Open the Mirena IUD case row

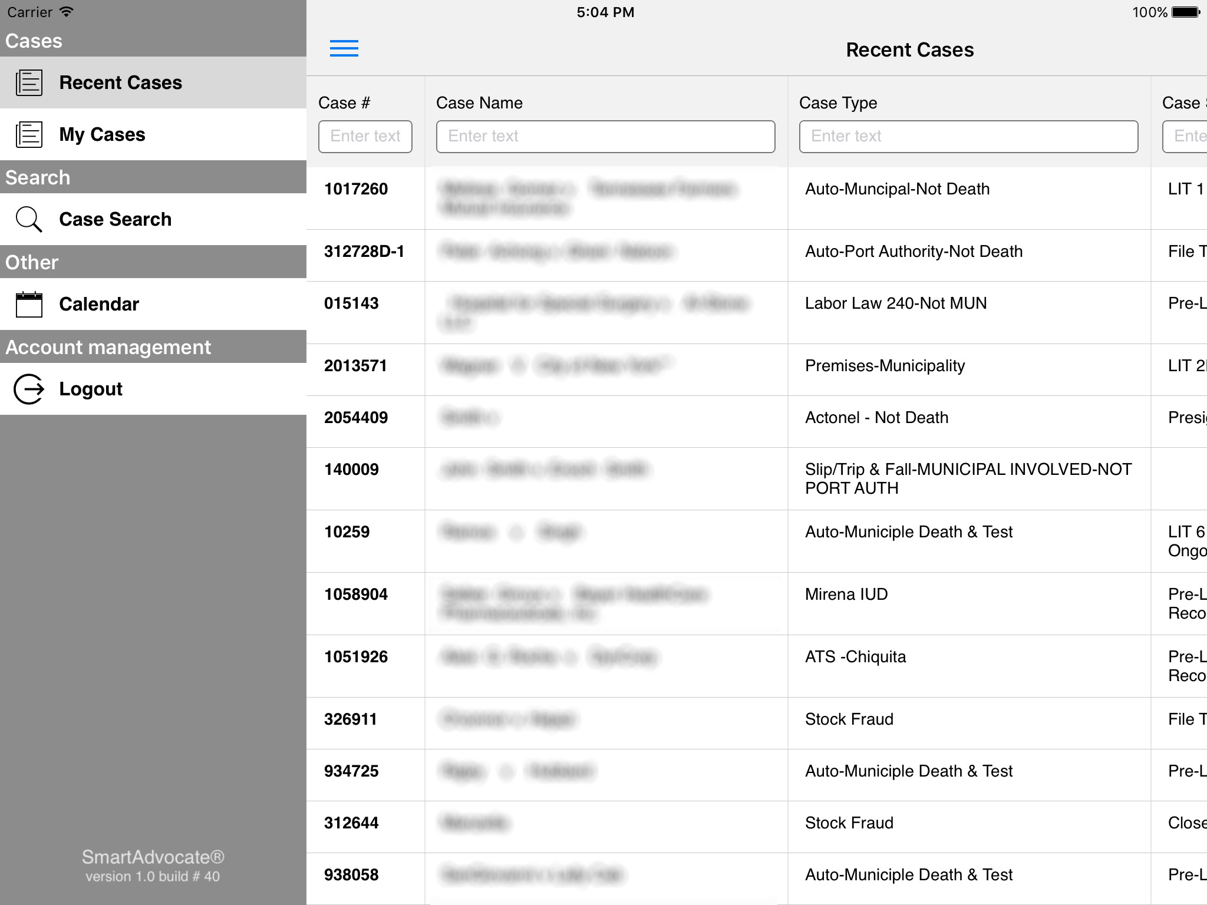pos(757,604)
